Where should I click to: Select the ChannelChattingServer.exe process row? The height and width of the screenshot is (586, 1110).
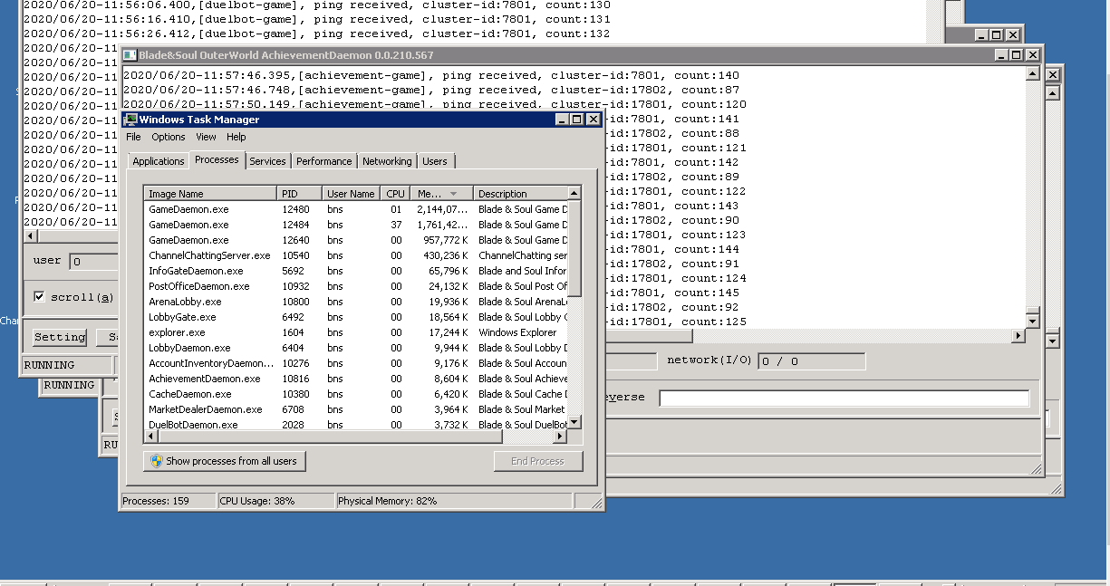point(356,255)
